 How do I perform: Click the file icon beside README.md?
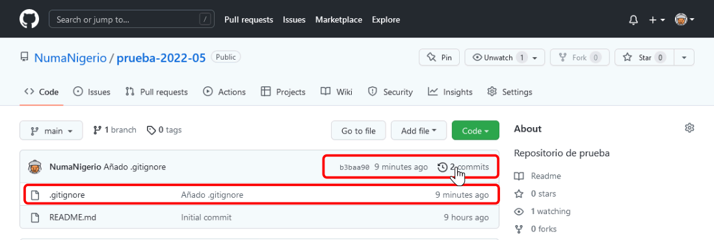click(x=35, y=218)
